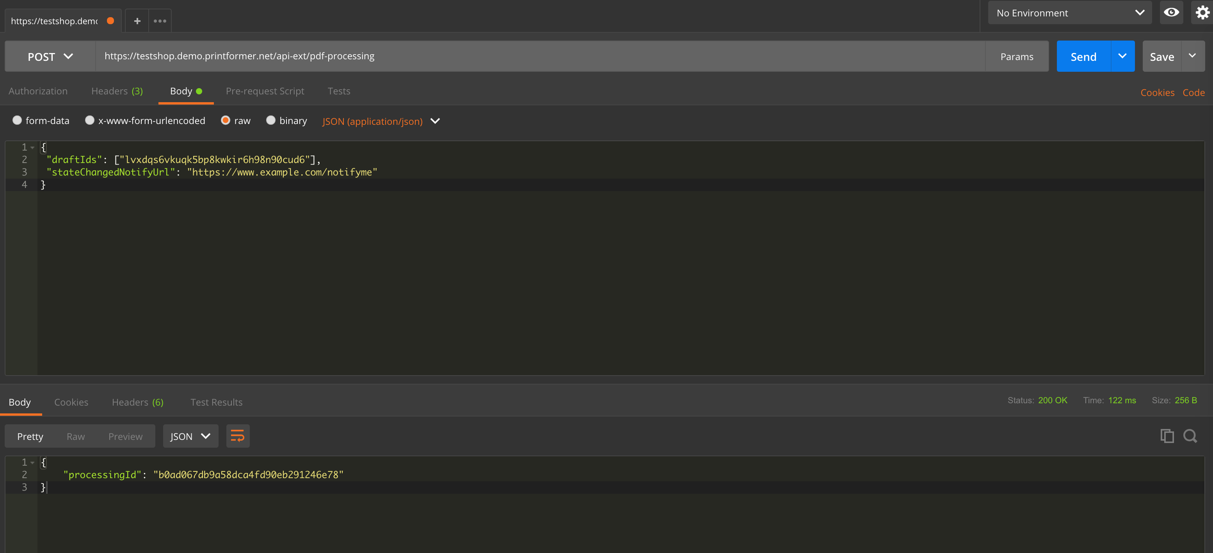The image size is (1213, 553).
Task: Toggle the response line wrap icon
Action: (238, 436)
